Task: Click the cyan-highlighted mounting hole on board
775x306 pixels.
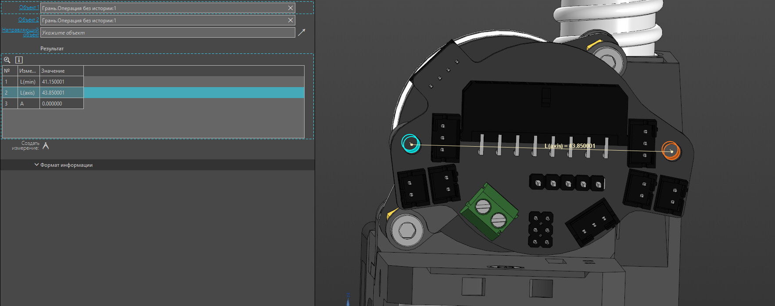Action: pyautogui.click(x=411, y=144)
